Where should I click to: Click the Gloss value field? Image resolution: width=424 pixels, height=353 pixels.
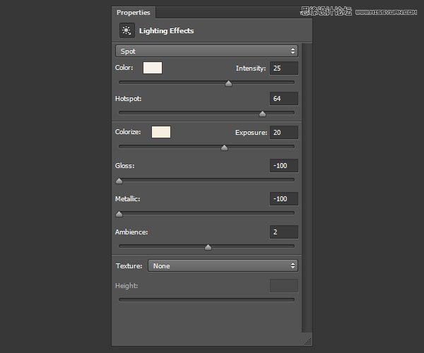tap(284, 166)
